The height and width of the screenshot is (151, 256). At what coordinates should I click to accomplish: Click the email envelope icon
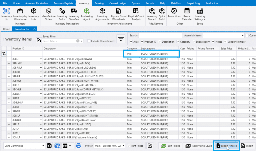pyautogui.click(x=57, y=146)
